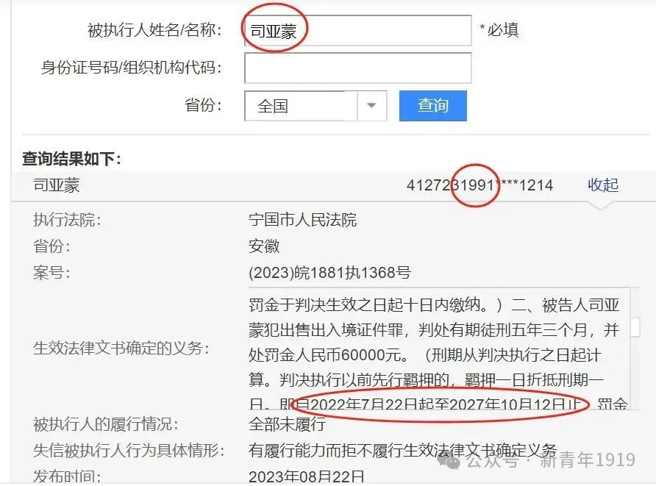Click the obligations text area content
Screen dimensions: 656x486
(x=438, y=348)
